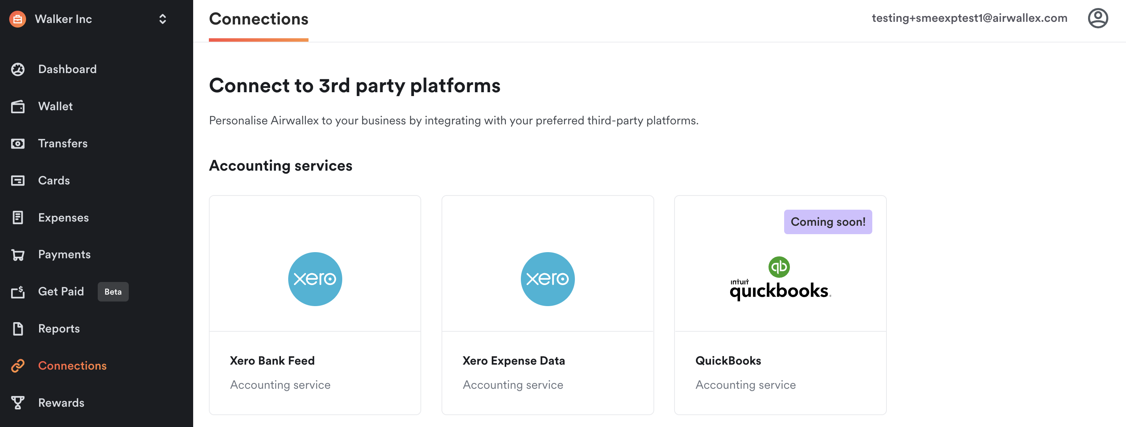Image resolution: width=1126 pixels, height=427 pixels.
Task: Click the Coming soon! badge
Action: pos(828,222)
